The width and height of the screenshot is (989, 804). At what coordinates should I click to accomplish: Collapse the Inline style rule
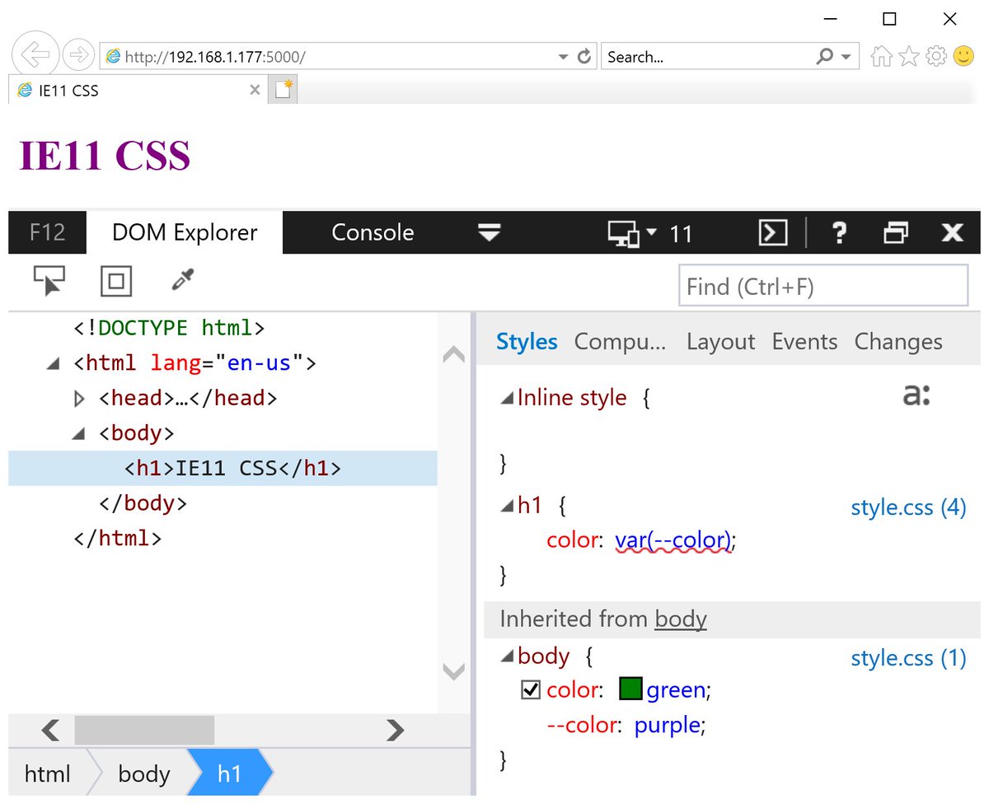(x=507, y=398)
